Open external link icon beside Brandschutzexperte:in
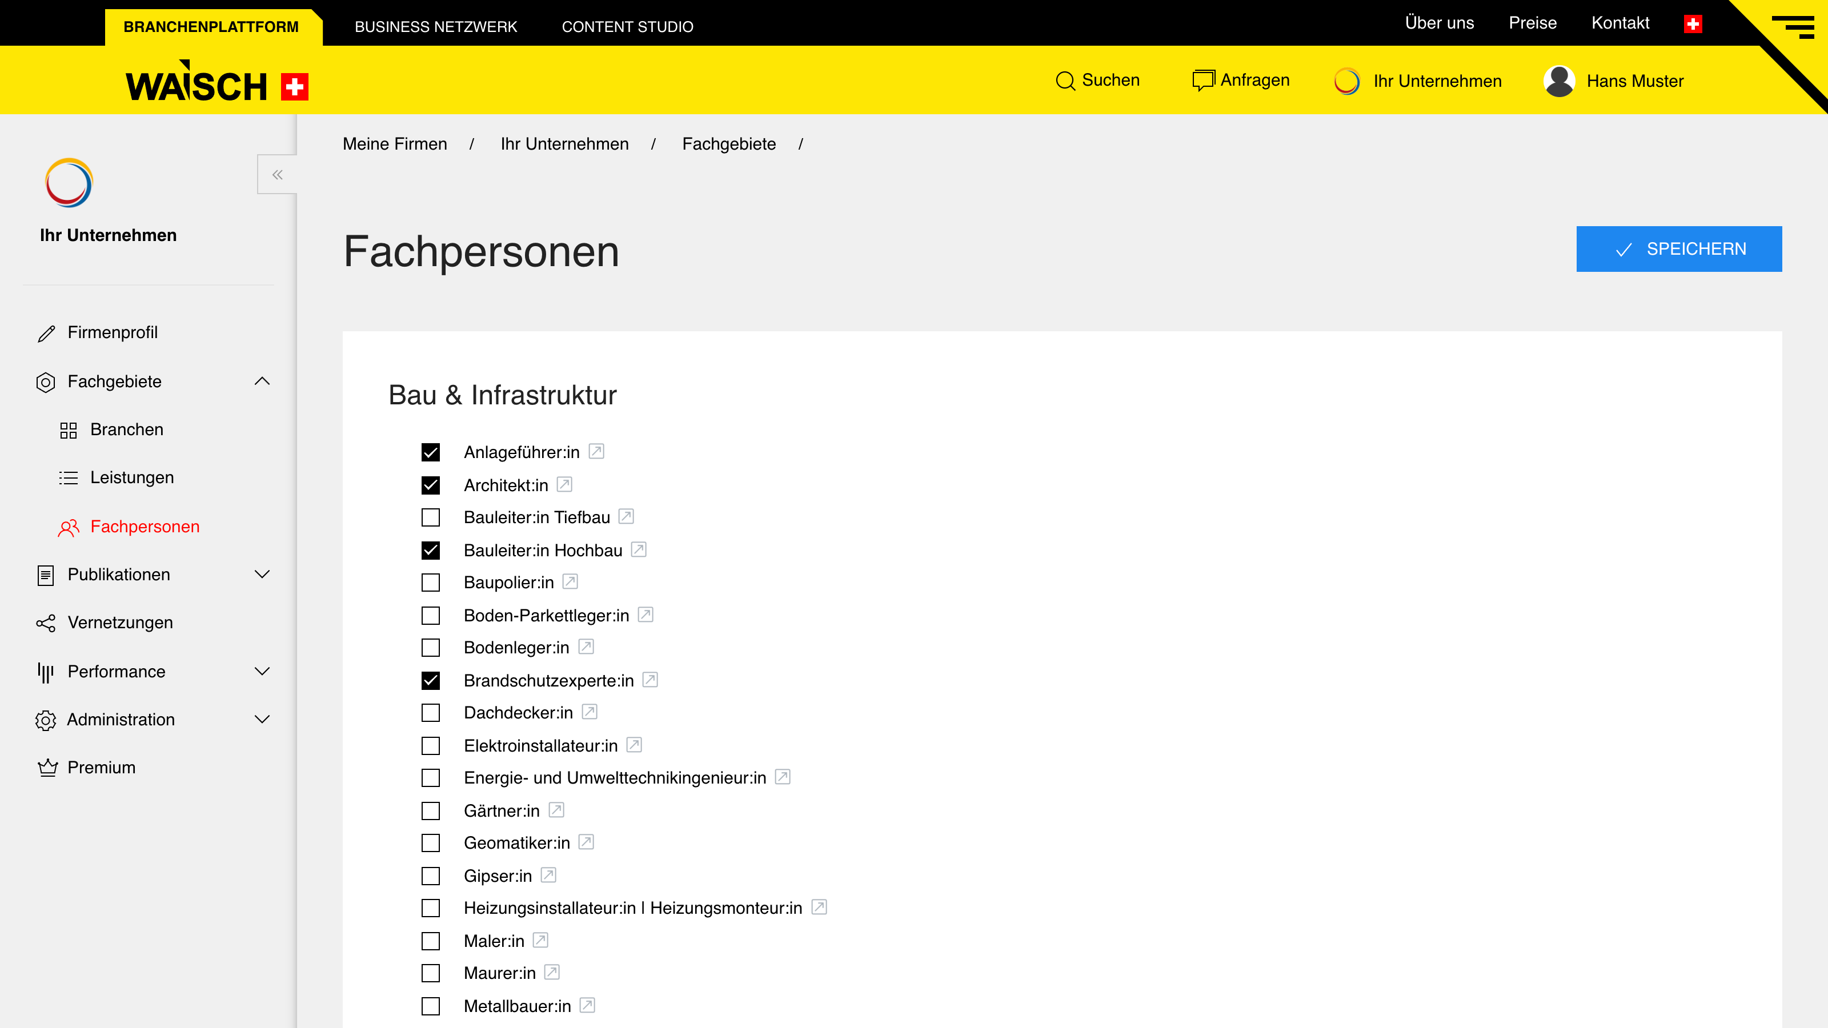 tap(650, 680)
